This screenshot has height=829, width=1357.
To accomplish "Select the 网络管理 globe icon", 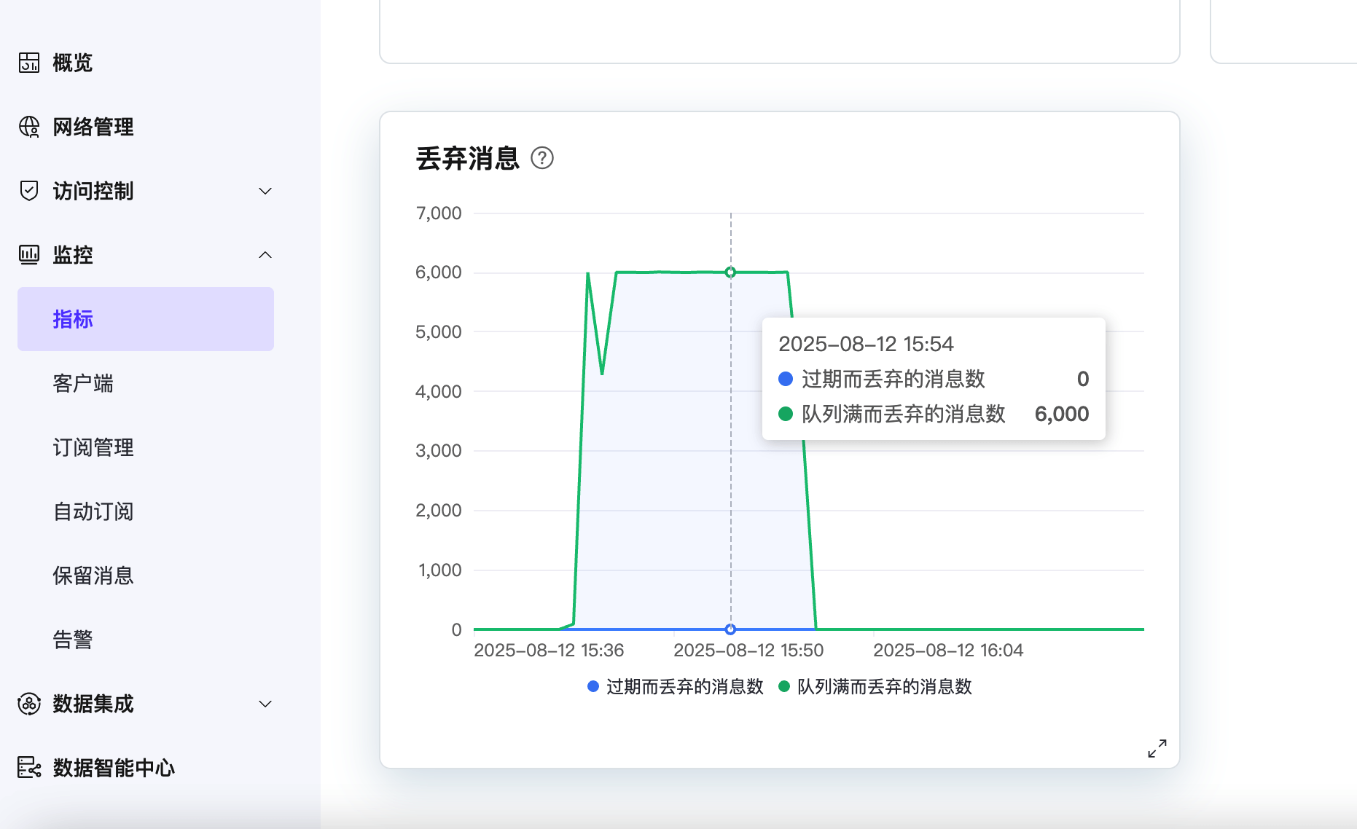I will pos(28,127).
